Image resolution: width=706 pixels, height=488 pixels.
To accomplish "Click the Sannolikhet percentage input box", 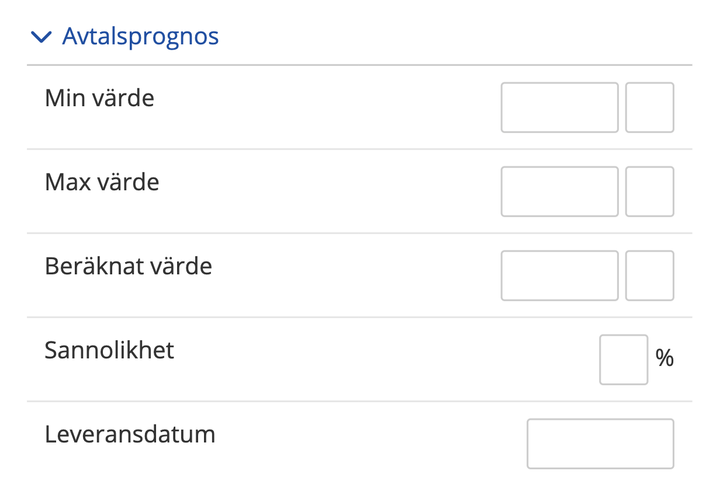I will tap(623, 360).
